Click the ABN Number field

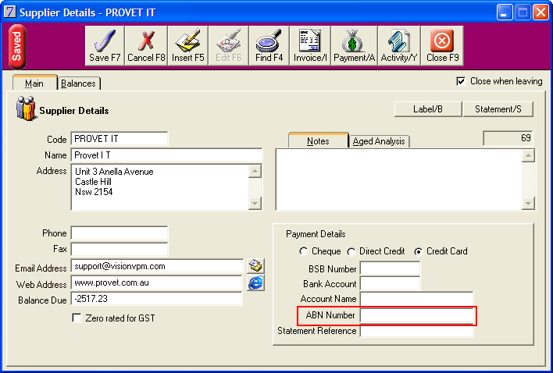coord(416,315)
